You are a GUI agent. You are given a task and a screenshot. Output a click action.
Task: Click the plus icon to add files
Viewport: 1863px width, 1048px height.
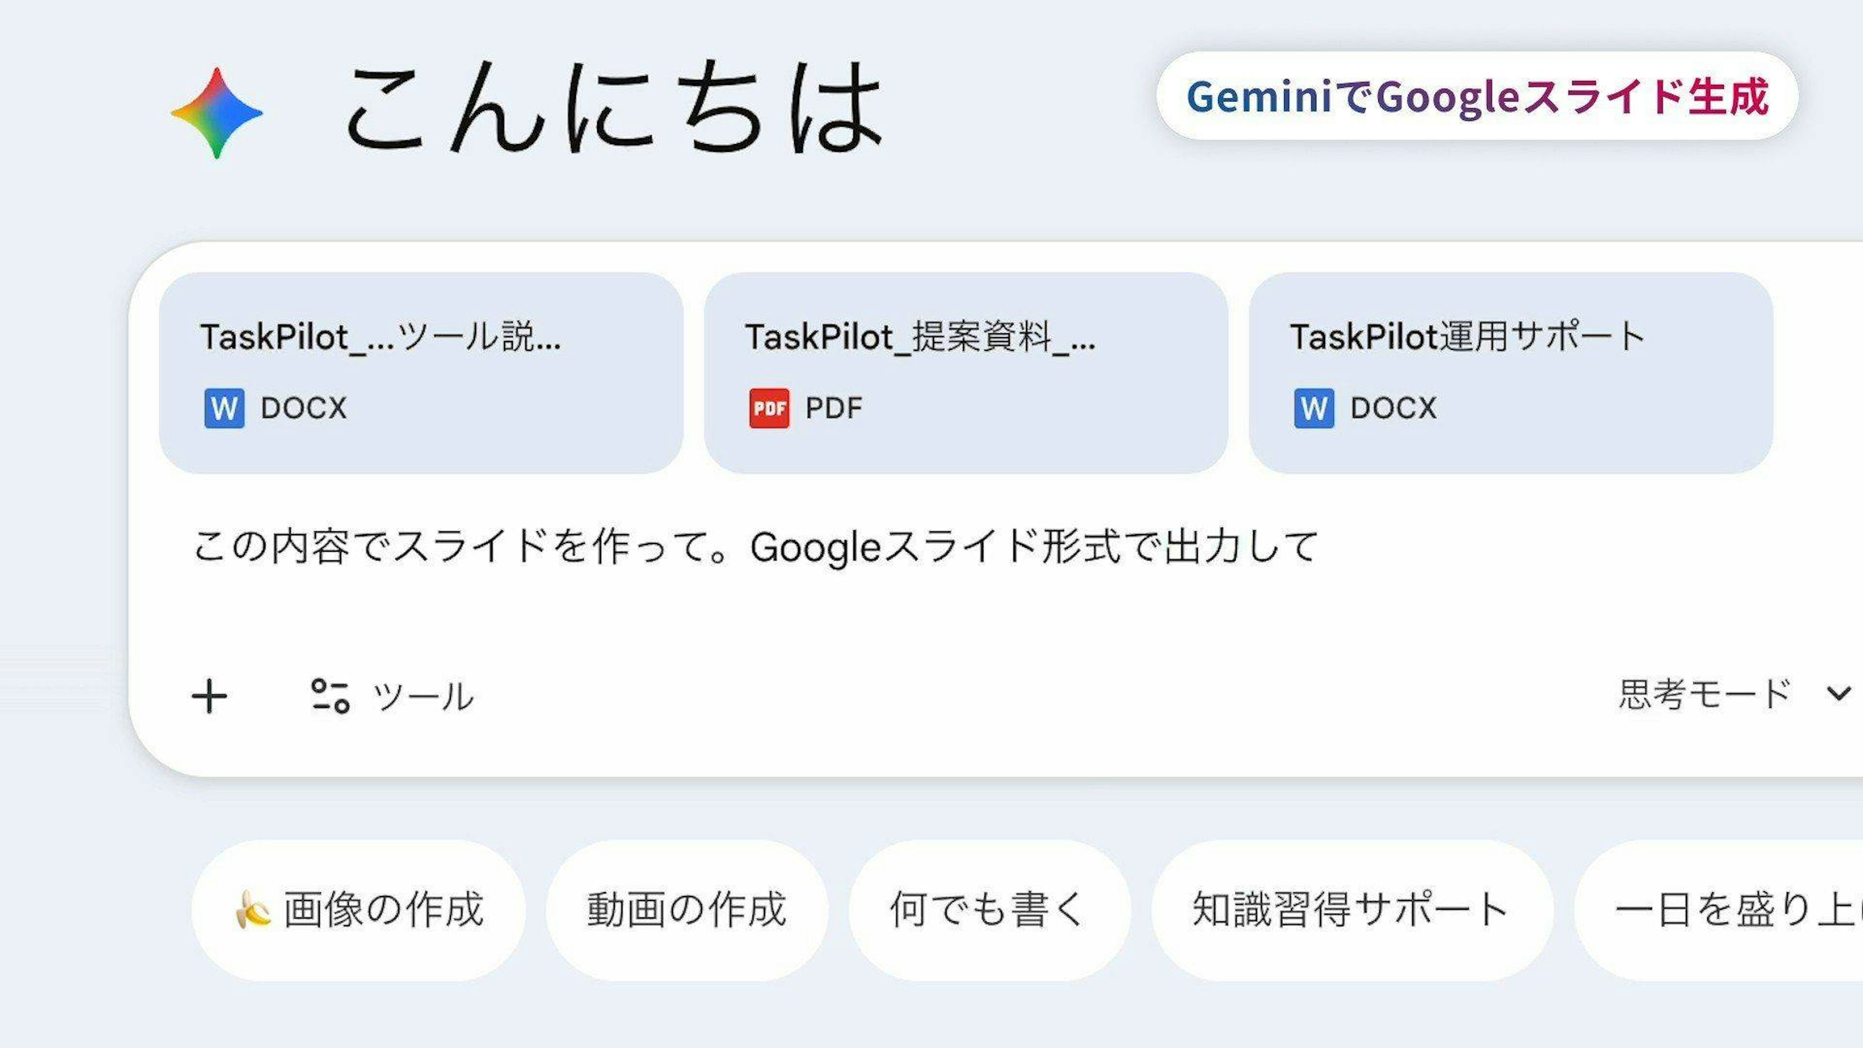coord(209,696)
